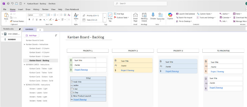Open the Styles gallery
This screenshot has height=107, width=247.
tap(76, 17)
